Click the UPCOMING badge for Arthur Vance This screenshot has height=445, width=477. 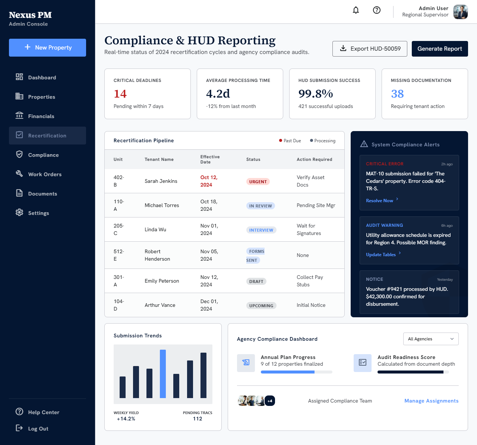point(261,306)
